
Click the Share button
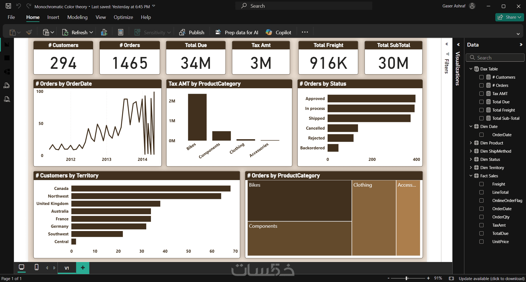click(510, 17)
